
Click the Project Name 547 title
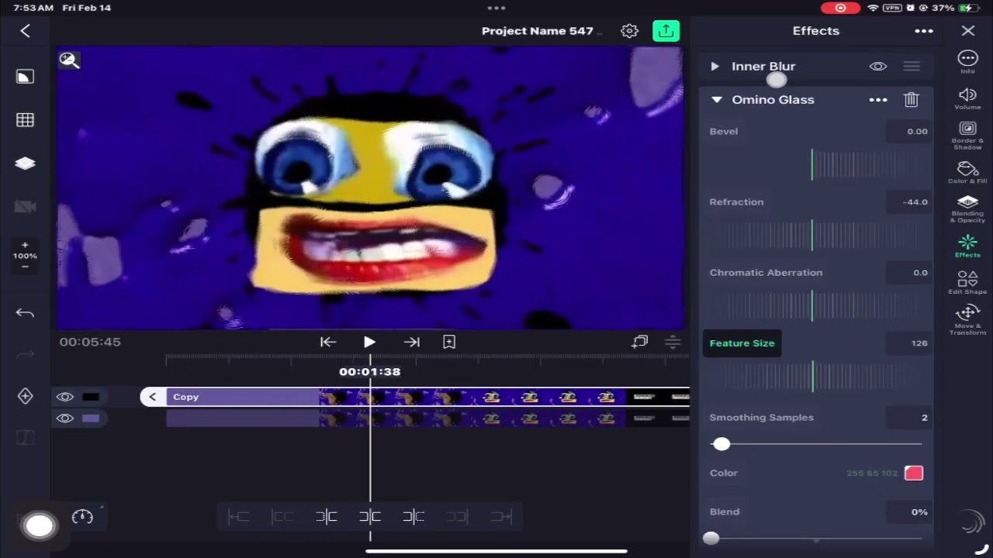click(538, 31)
